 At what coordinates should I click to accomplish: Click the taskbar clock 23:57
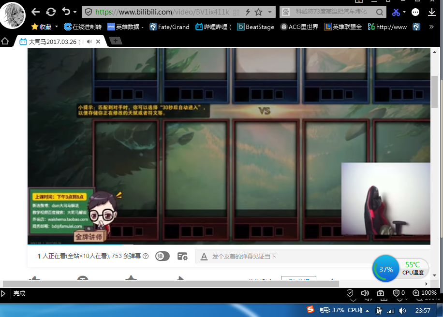[x=423, y=311]
